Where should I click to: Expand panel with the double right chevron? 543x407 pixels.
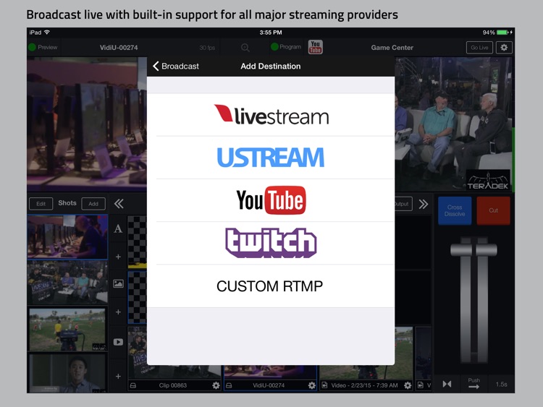pos(424,204)
